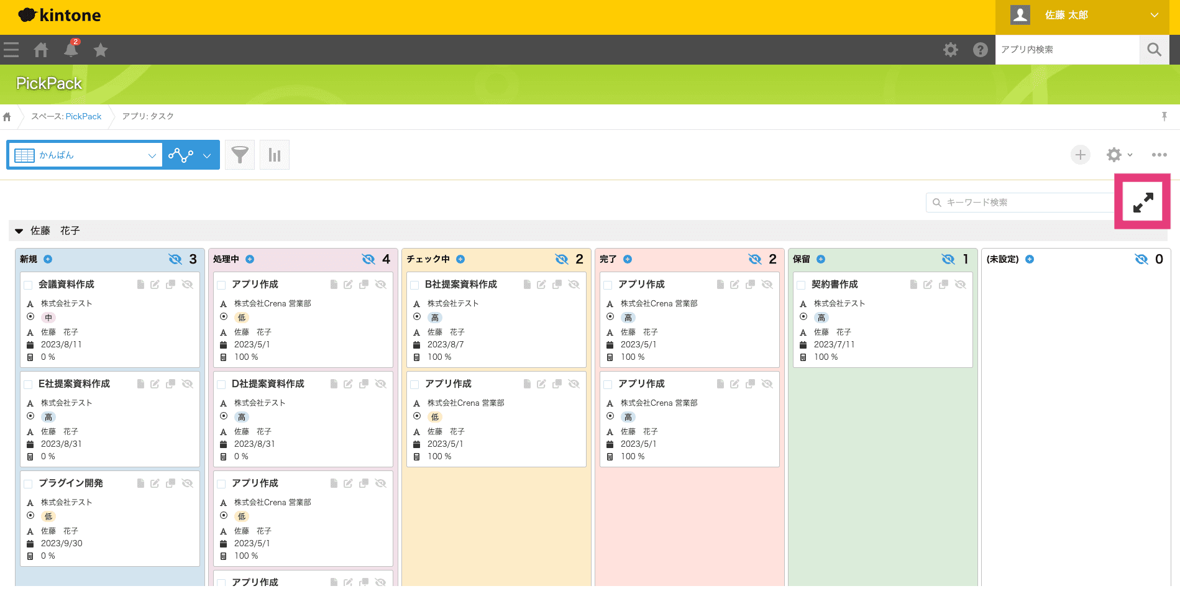Screen dimensions: 1180x591
Task: Open the three-dot more options menu
Action: tap(1159, 155)
